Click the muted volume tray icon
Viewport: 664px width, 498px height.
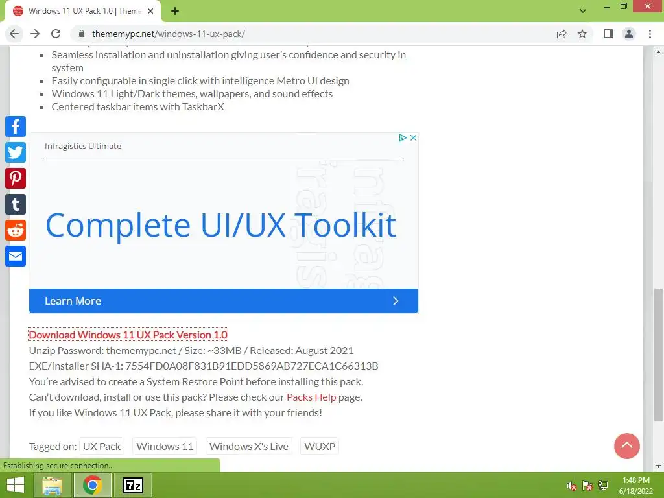click(572, 486)
